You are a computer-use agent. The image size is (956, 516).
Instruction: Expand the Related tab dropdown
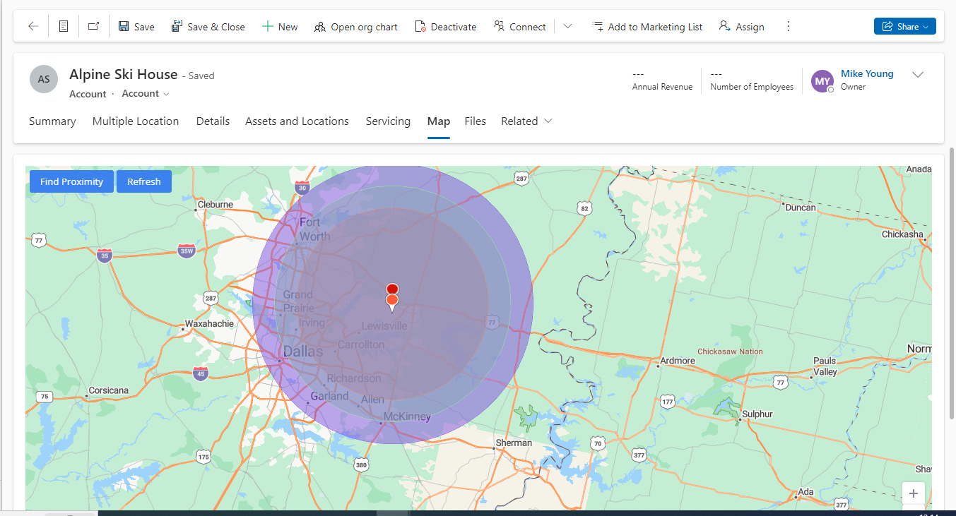526,121
